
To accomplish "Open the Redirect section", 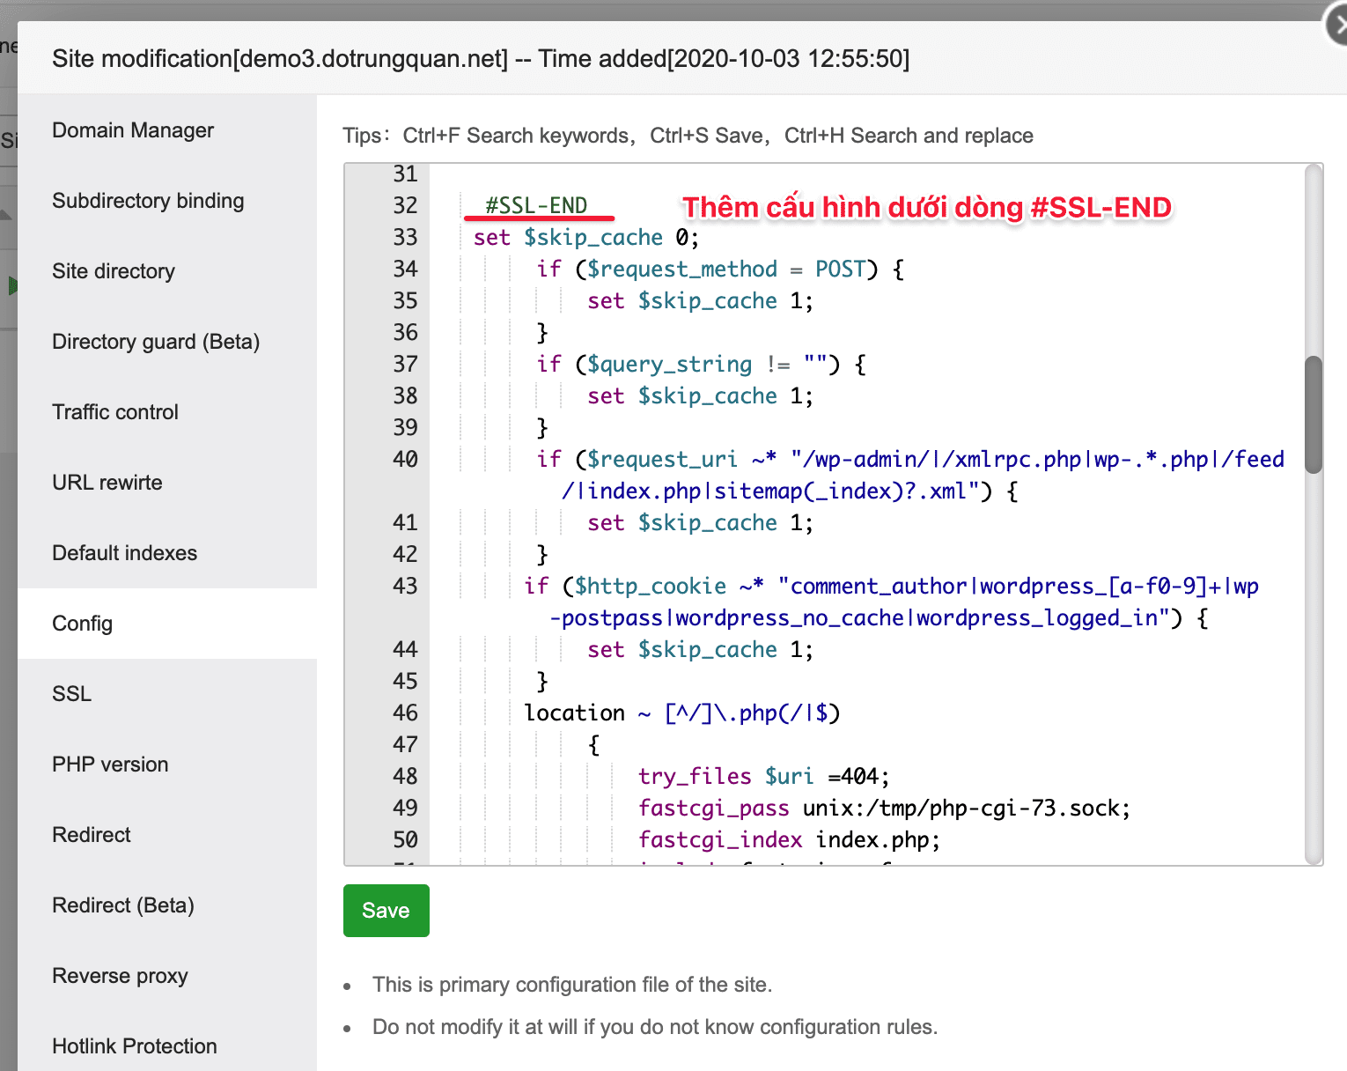I will pyautogui.click(x=92, y=835).
